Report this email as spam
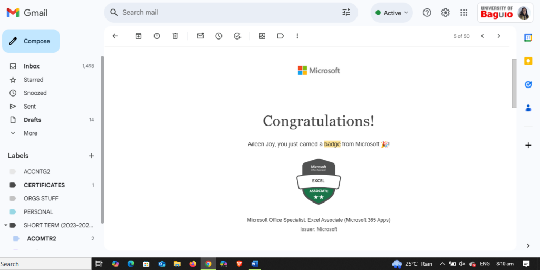The height and width of the screenshot is (270, 540). (157, 36)
